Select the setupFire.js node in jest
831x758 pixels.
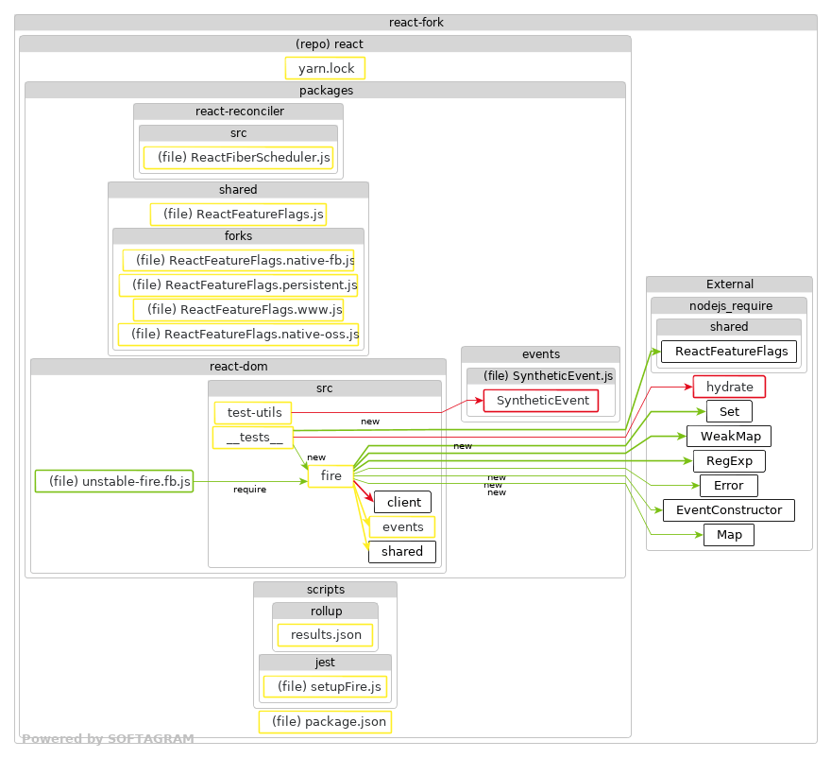tap(325, 687)
